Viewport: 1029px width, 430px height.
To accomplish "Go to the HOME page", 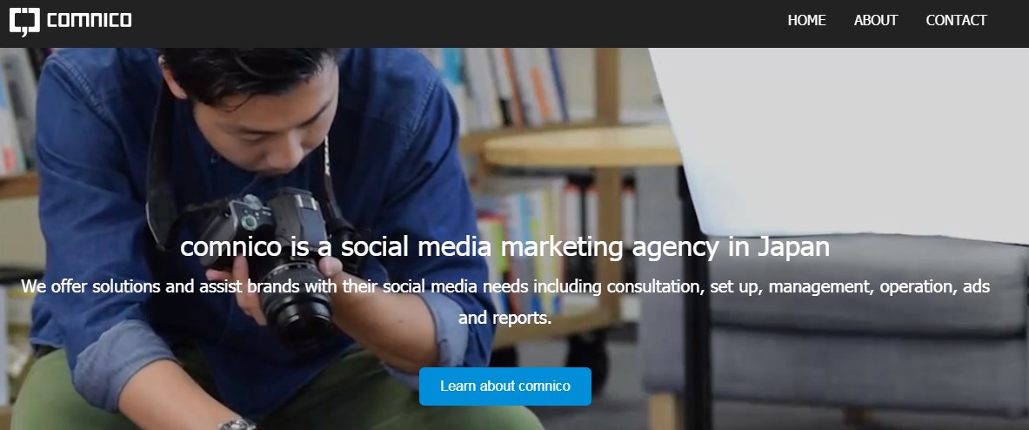I will (x=806, y=20).
